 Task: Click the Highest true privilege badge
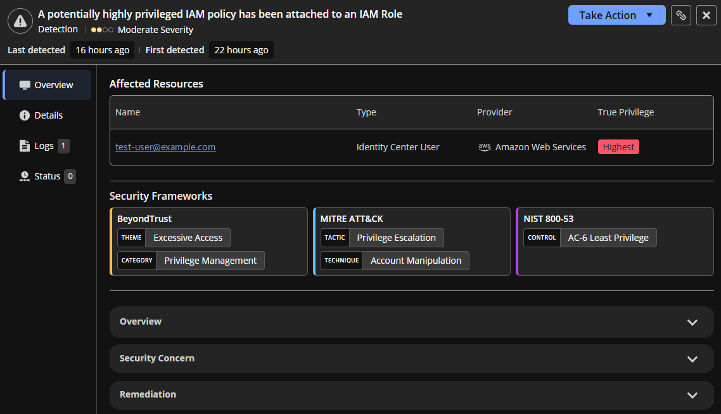[618, 147]
